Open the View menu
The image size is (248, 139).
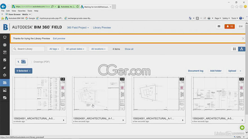pyautogui.click(x=14, y=11)
